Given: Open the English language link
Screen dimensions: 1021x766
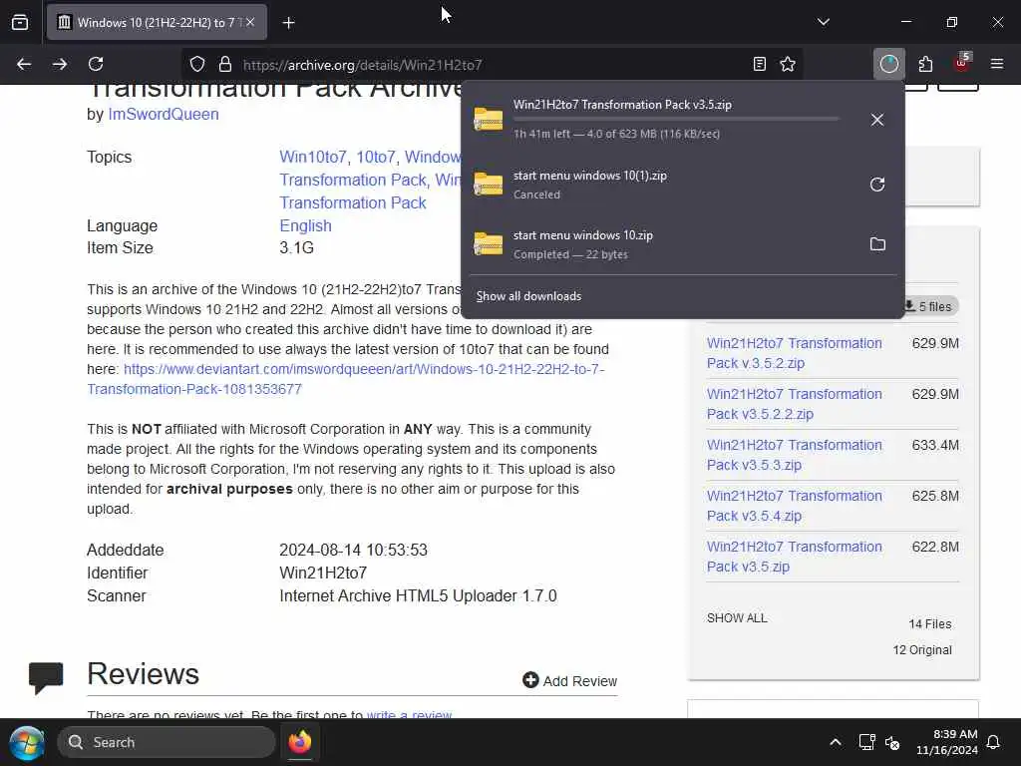Looking at the screenshot, I should (x=305, y=226).
